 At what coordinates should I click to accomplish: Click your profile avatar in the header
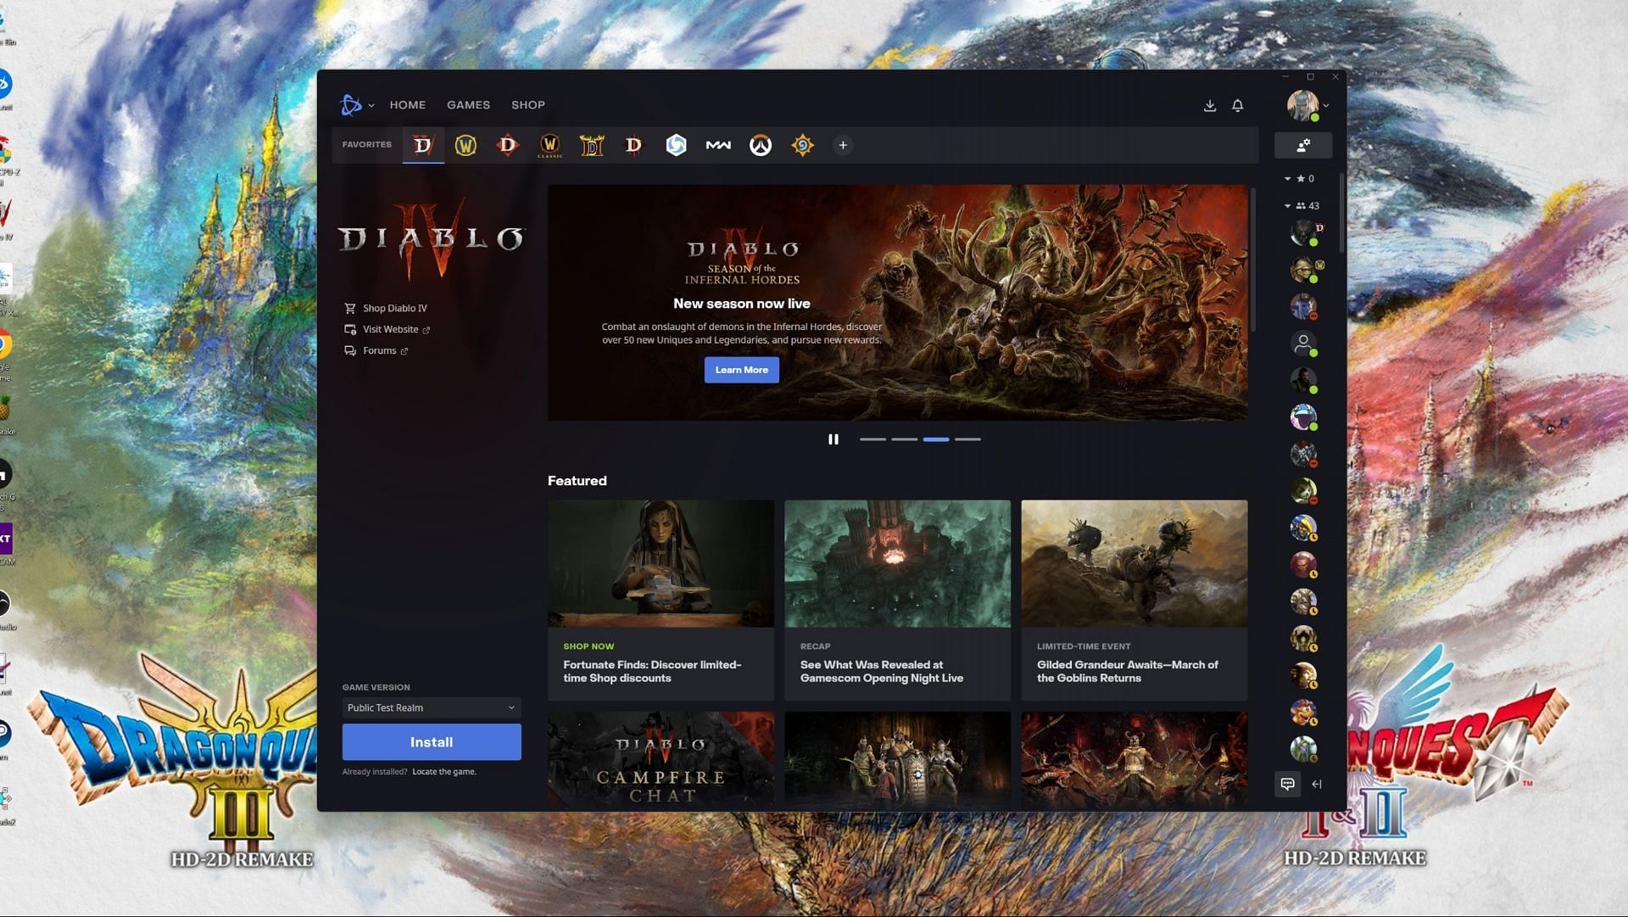[x=1303, y=105]
